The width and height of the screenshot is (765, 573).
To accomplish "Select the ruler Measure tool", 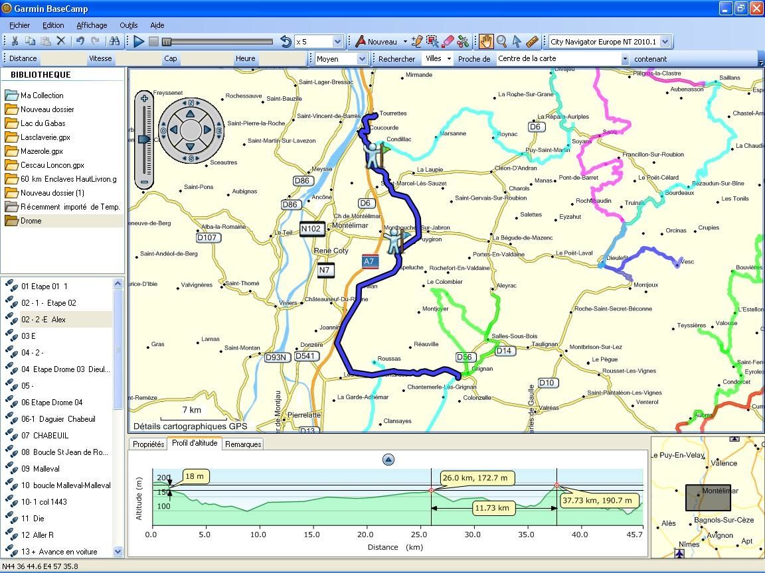I will click(533, 41).
